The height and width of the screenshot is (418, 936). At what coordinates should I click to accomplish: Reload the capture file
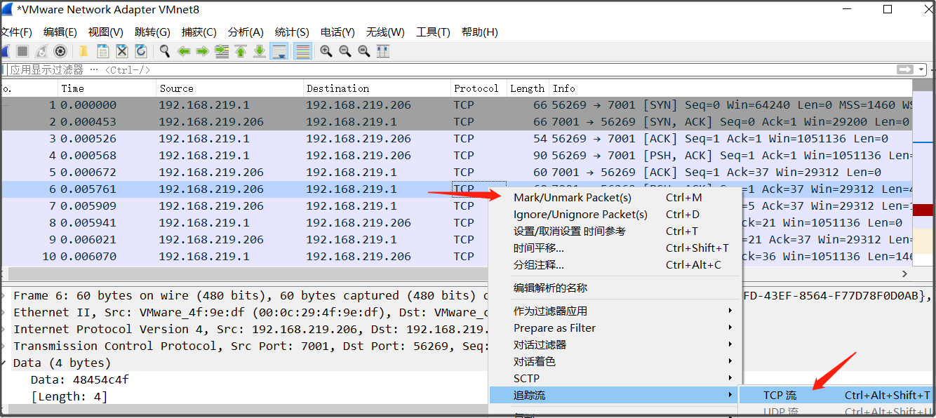click(140, 51)
